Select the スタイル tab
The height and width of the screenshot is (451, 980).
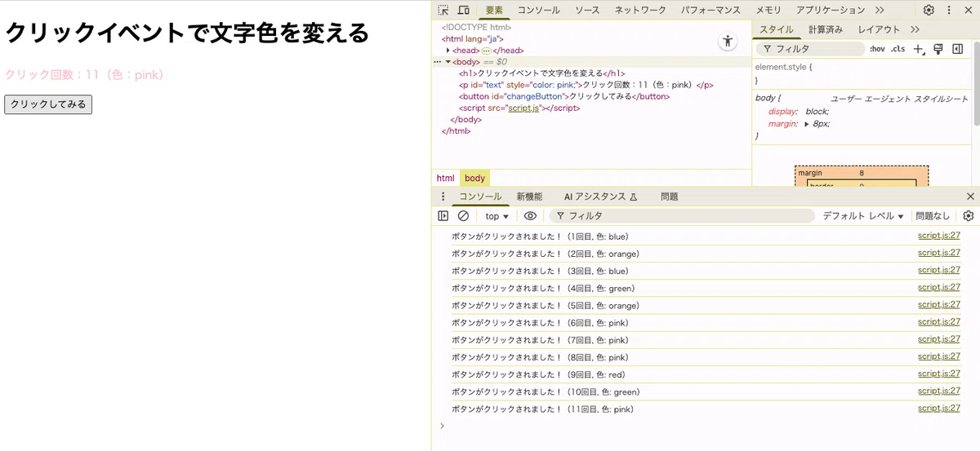point(777,29)
